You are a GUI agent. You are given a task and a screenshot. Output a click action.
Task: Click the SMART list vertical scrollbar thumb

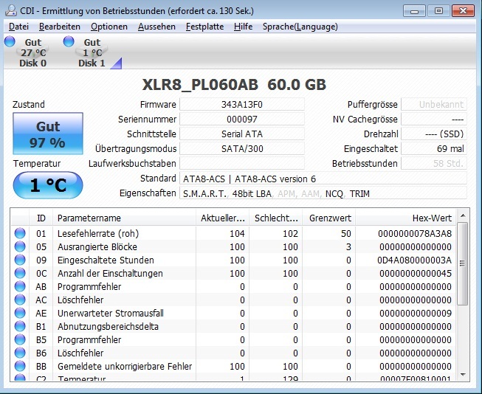(463, 263)
